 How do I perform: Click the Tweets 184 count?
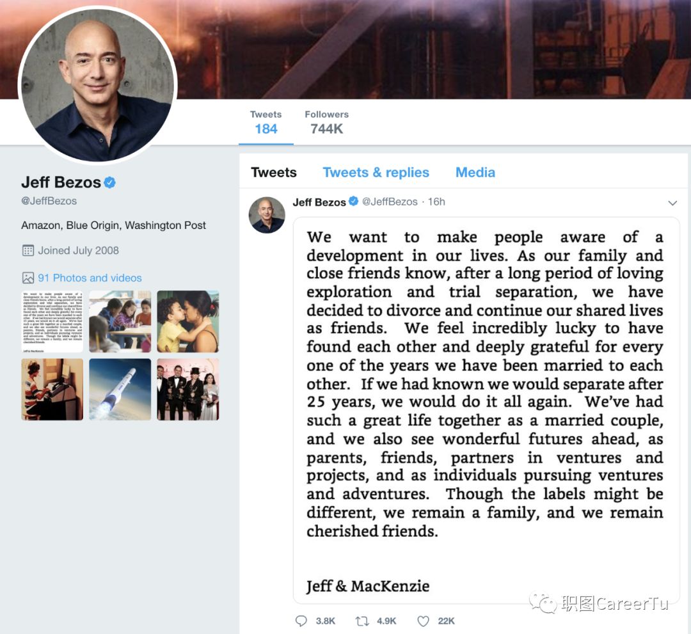point(266,122)
